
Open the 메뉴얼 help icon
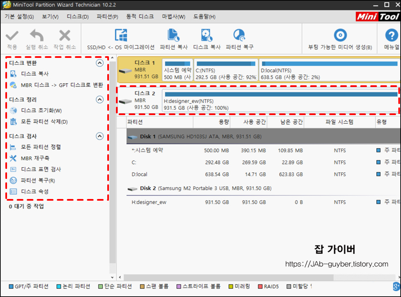[391, 35]
